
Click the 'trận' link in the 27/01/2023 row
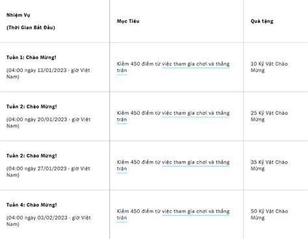pyautogui.click(x=122, y=169)
